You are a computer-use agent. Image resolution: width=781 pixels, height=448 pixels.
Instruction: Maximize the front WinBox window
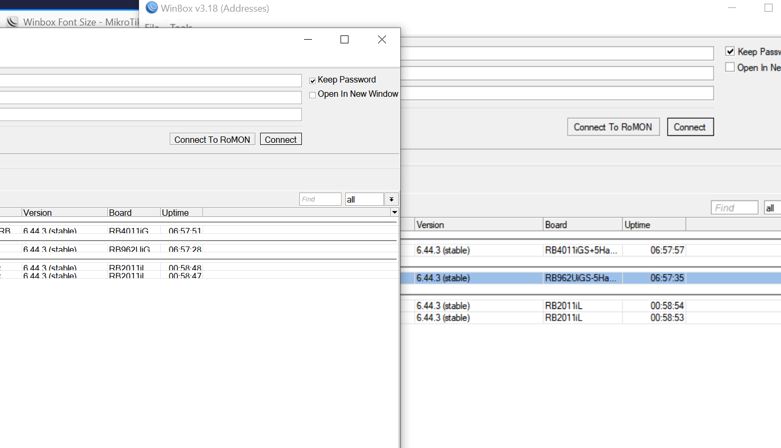pyautogui.click(x=344, y=40)
